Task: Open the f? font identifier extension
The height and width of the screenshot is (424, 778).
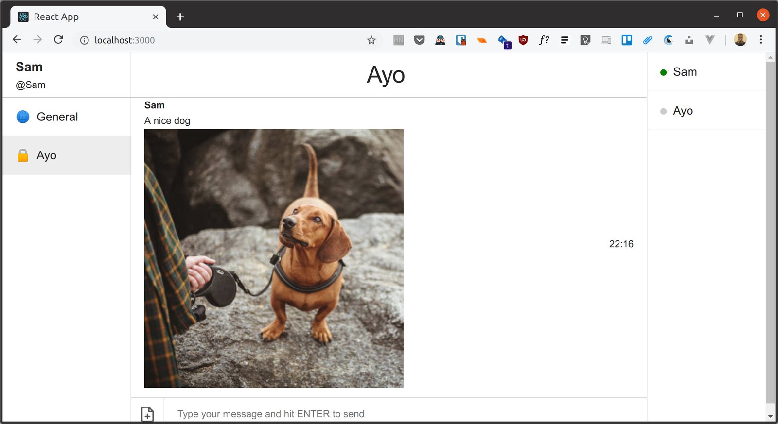Action: pyautogui.click(x=544, y=40)
